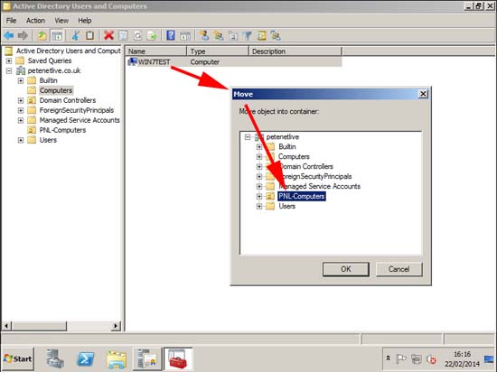Click the red toolbox taskbar icon

178,359
